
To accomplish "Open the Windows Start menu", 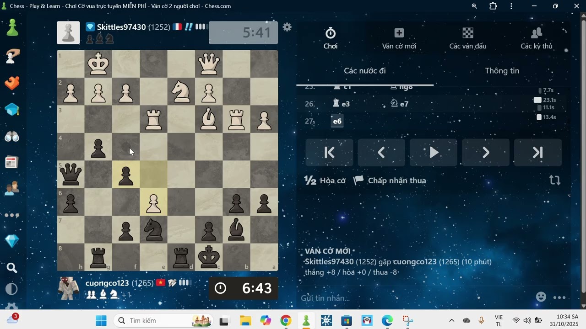I will tap(101, 320).
